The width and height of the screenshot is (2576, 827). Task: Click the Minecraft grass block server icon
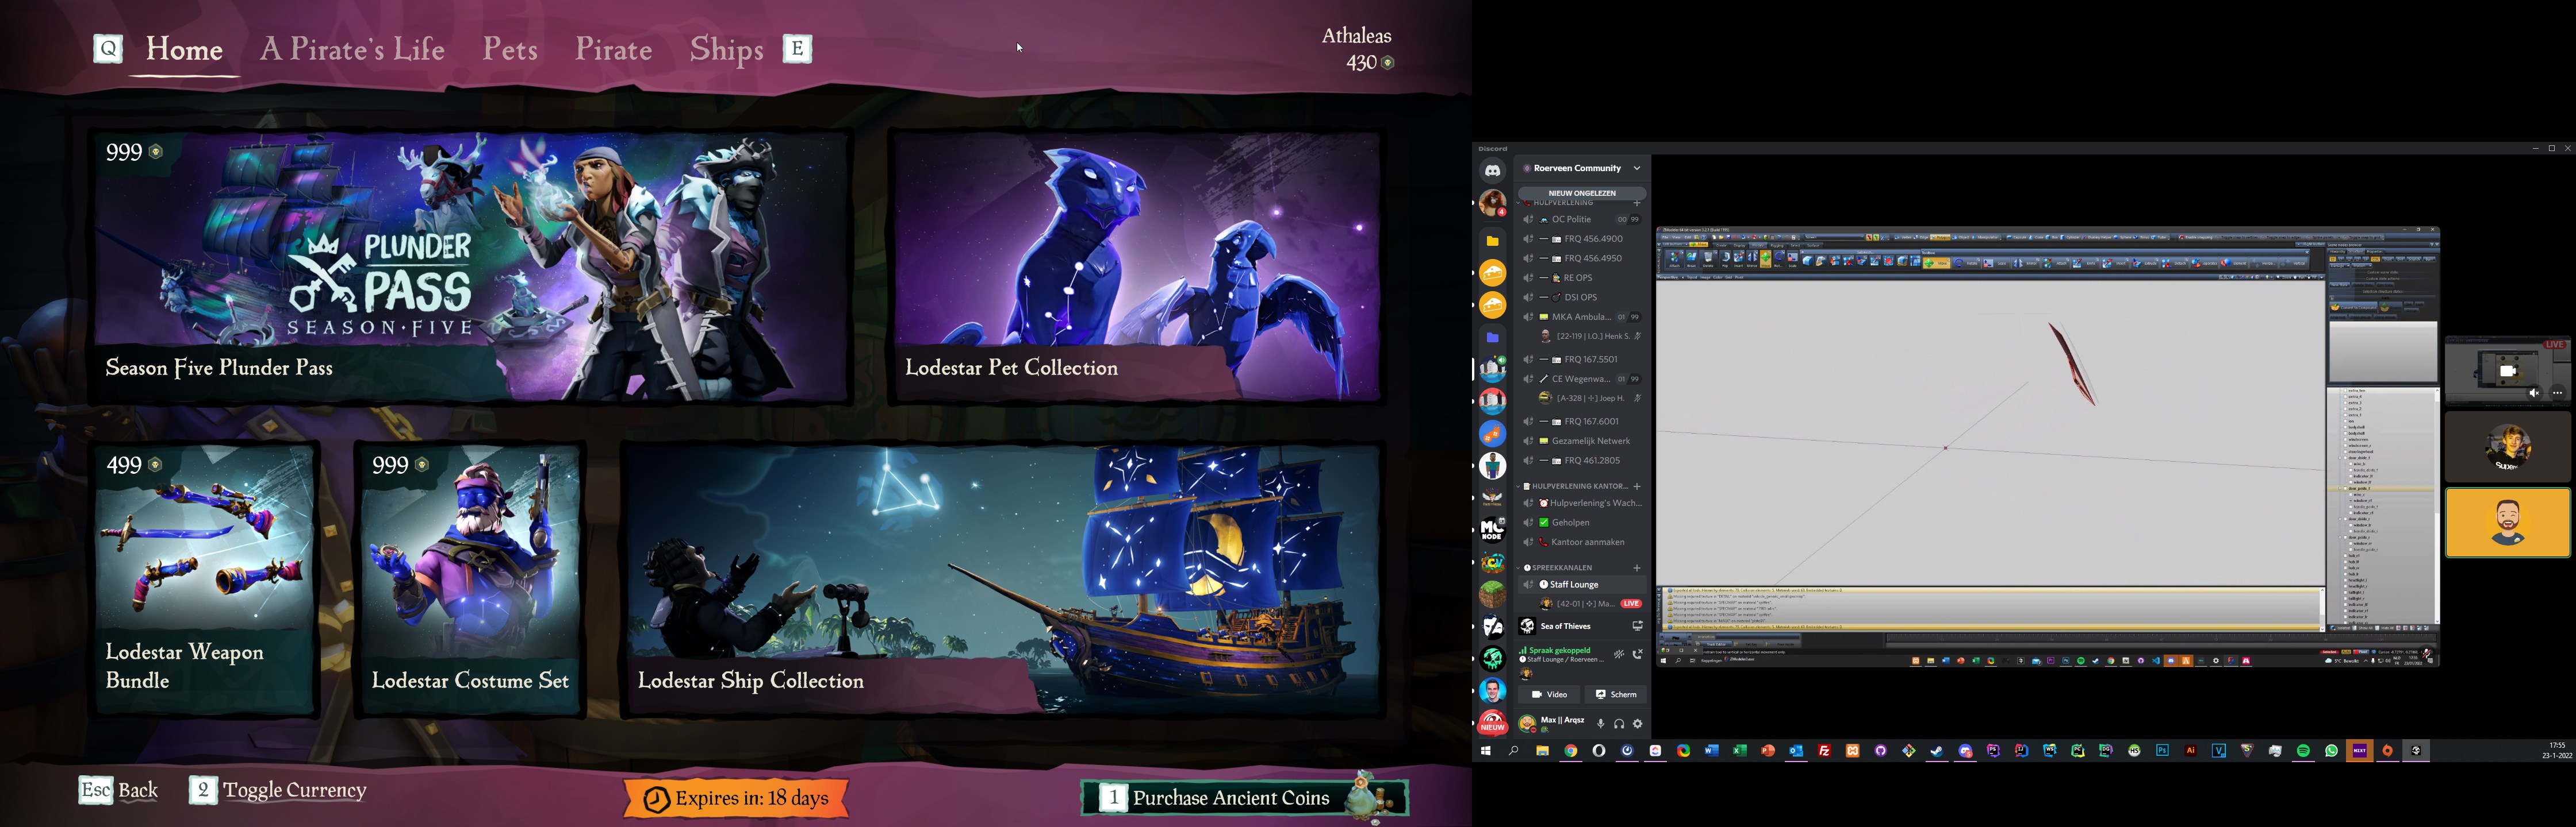1492,594
